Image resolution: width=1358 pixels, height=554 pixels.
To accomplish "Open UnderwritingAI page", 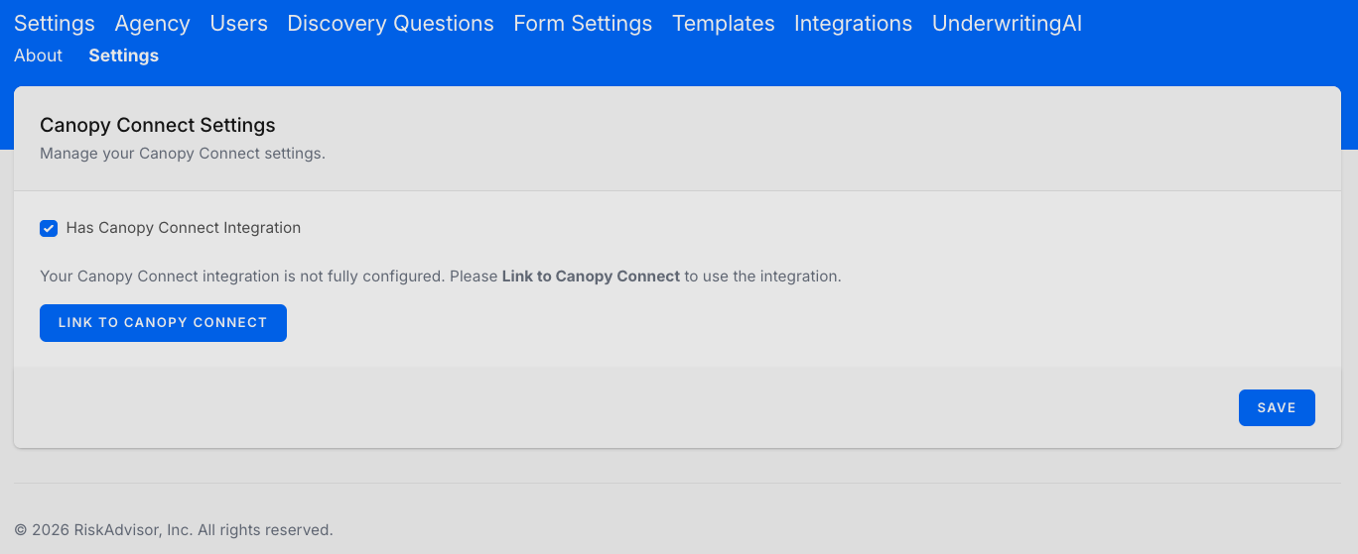I will tap(1007, 24).
